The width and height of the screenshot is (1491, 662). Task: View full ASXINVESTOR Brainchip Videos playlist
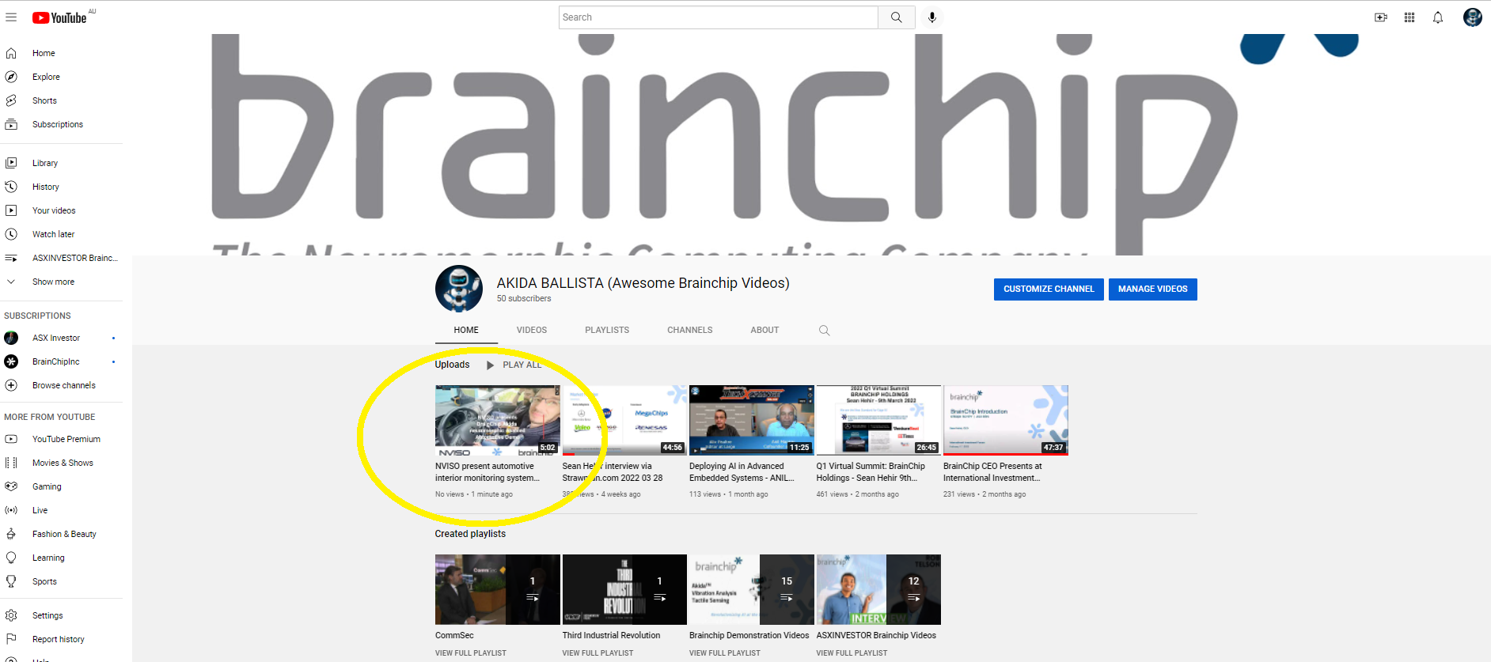tap(852, 653)
